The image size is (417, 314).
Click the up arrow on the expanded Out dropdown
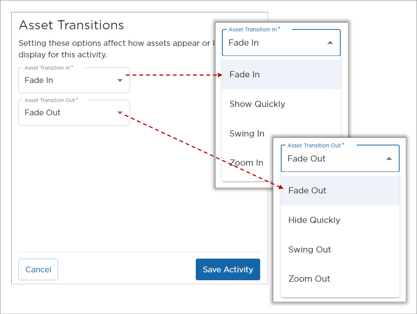389,158
